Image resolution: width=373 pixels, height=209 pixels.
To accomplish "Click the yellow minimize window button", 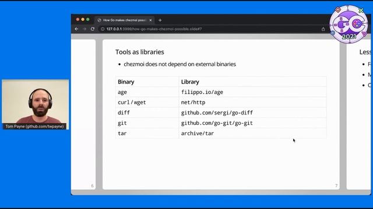I will coord(83,19).
